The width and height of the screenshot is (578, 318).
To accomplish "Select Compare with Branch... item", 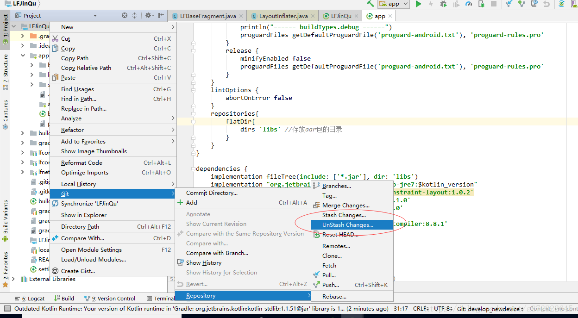I will [243, 253].
